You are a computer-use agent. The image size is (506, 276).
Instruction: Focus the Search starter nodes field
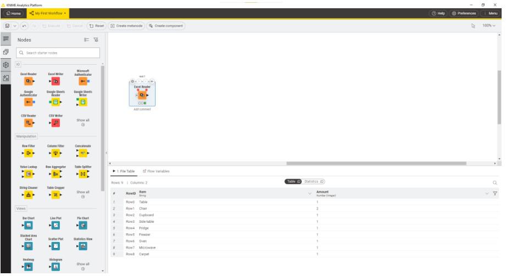pos(58,53)
